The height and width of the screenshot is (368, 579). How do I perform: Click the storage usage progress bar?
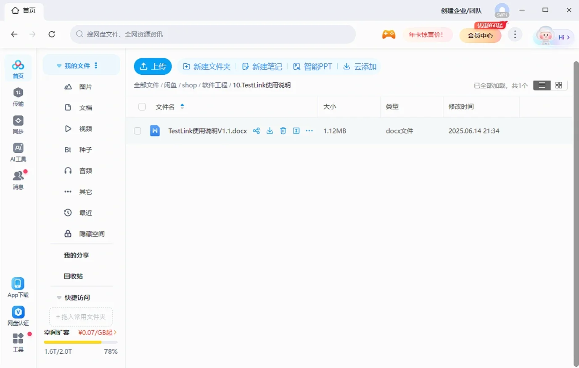(80, 342)
